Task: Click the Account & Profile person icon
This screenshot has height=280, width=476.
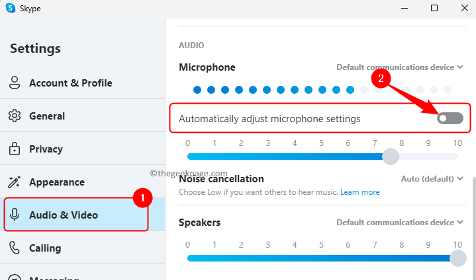Action: click(15, 83)
